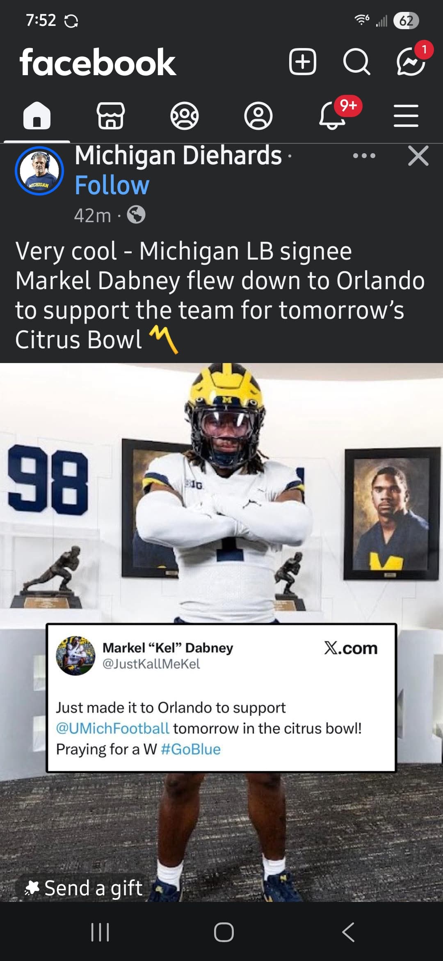Open the Markel Dabney post photo
Screen dimensions: 443x961
coord(221,632)
